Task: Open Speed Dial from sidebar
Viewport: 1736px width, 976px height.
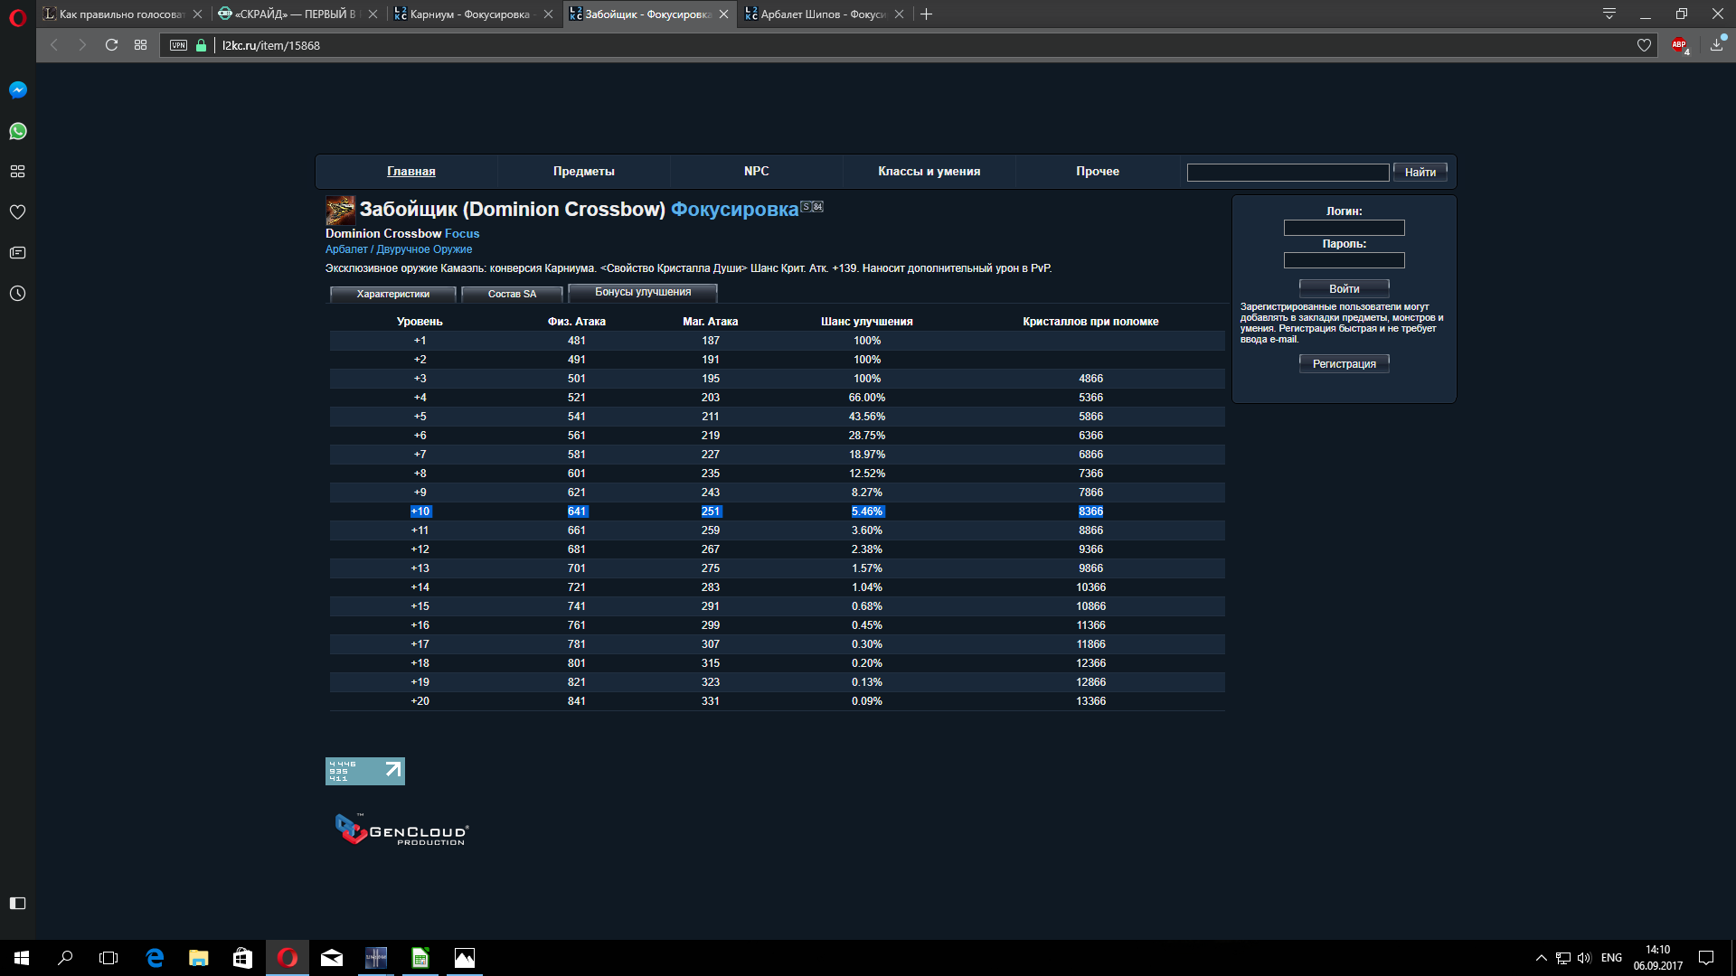Action: click(17, 172)
